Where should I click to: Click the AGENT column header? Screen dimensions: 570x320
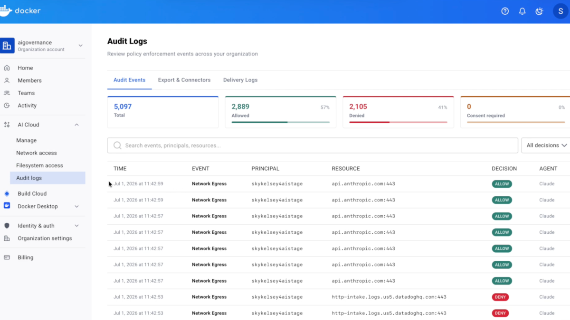coord(548,168)
